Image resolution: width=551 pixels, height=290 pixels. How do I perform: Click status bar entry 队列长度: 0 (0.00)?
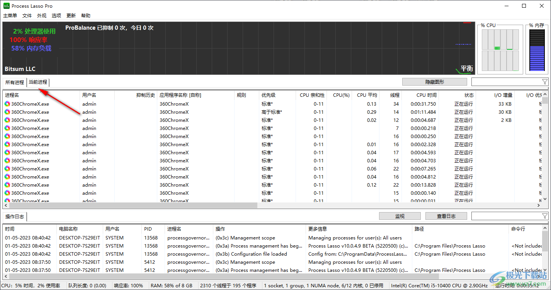click(87, 286)
